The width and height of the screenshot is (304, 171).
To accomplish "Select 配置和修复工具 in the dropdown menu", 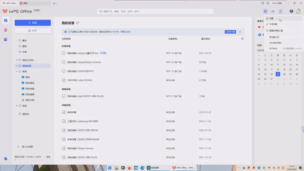I will [x=283, y=31].
